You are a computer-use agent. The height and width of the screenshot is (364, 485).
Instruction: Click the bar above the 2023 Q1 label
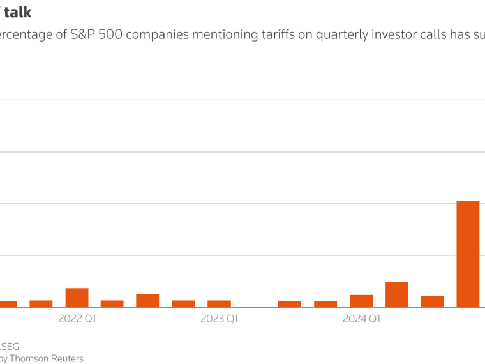[219, 303]
